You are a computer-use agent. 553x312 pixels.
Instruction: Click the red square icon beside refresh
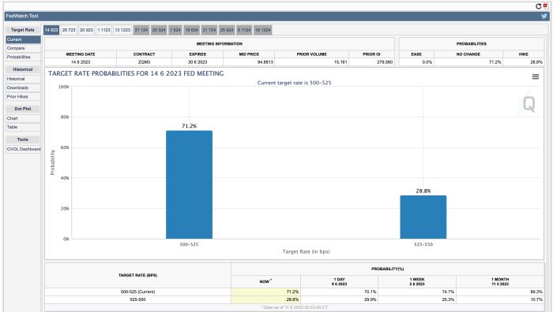(545, 6)
